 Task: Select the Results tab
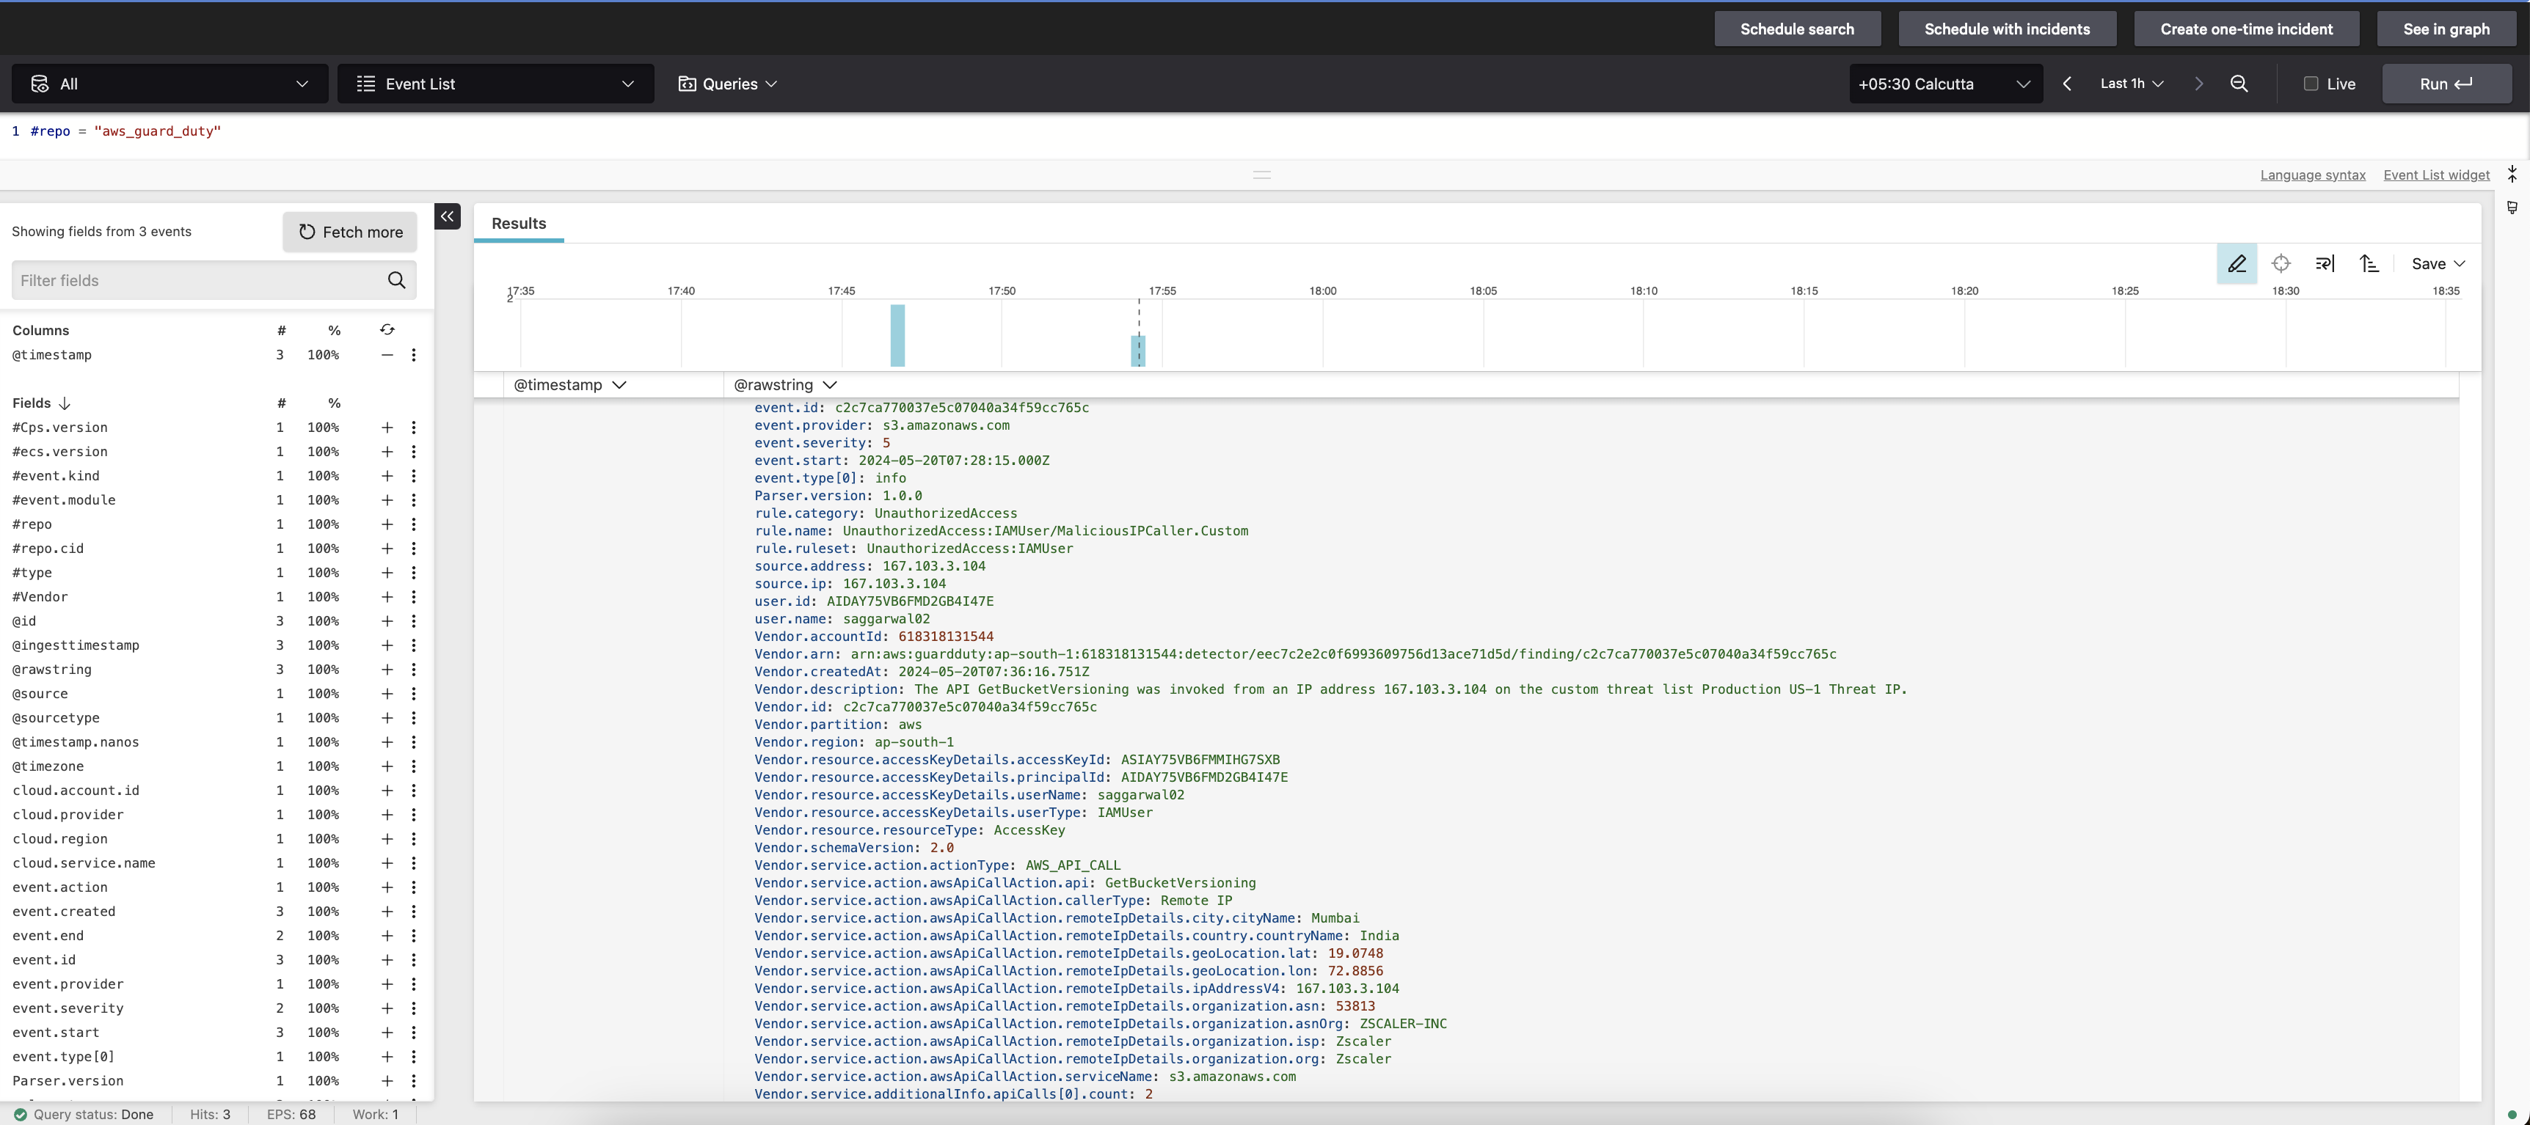tap(519, 223)
